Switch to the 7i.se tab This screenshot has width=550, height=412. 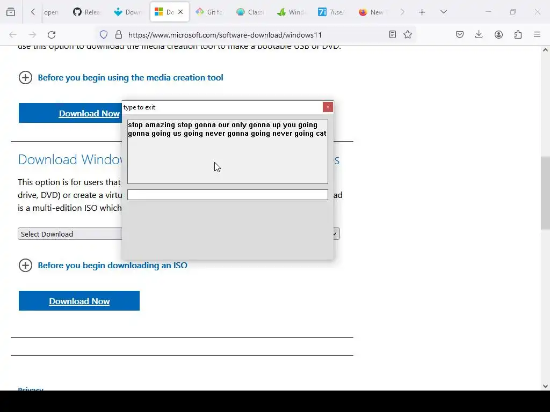coord(332,12)
